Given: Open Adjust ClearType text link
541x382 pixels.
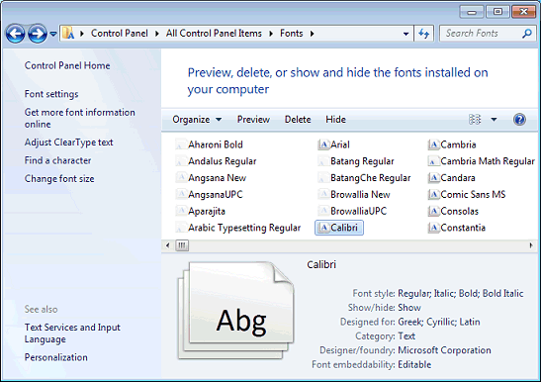Looking at the screenshot, I should (68, 143).
